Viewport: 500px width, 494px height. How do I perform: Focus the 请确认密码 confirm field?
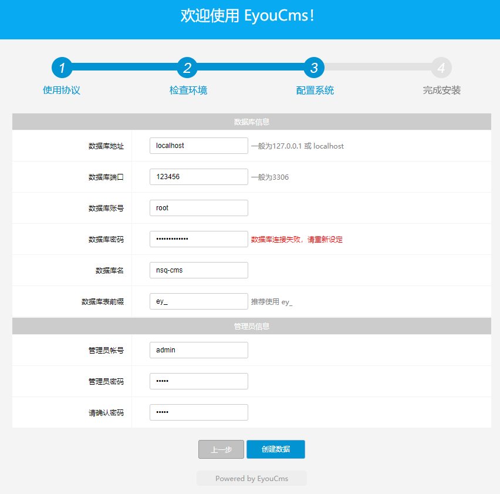pyautogui.click(x=199, y=412)
